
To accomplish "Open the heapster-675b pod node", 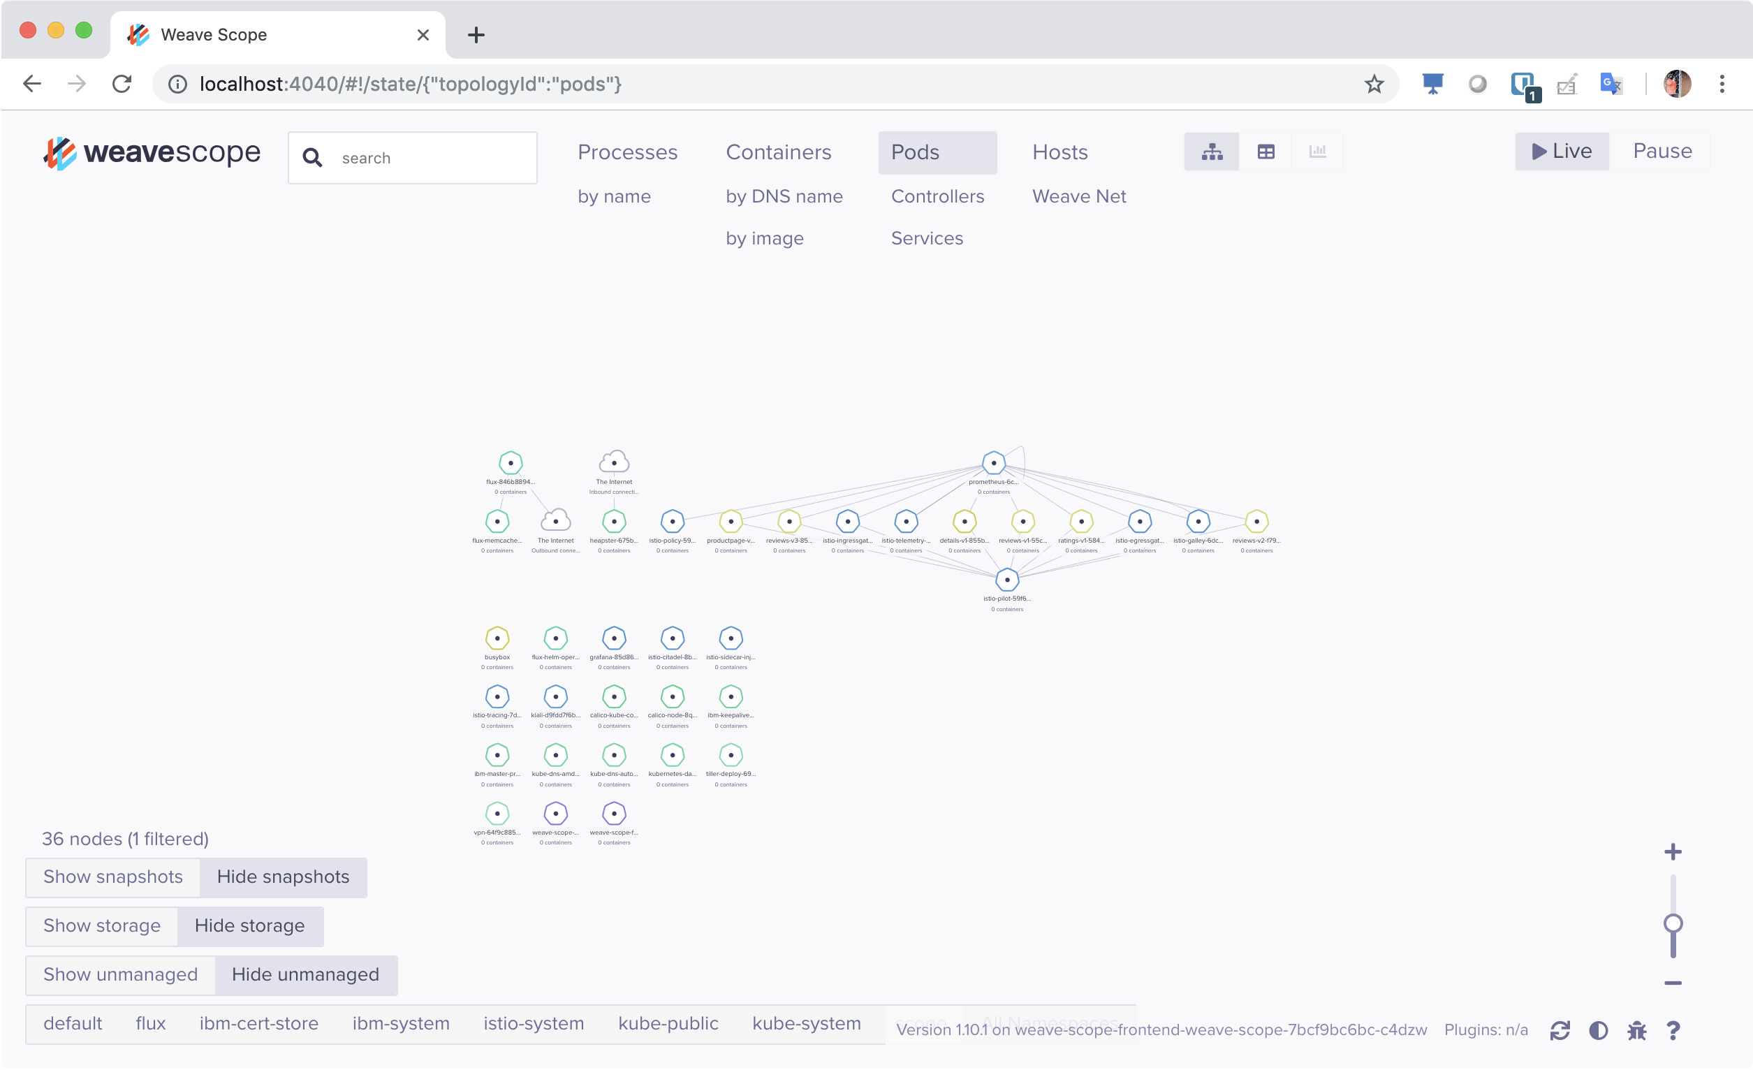I will pyautogui.click(x=614, y=522).
